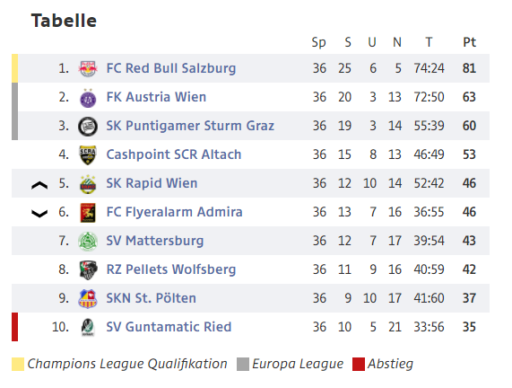Click the FC Red Bull Salzburg crest

point(88,68)
